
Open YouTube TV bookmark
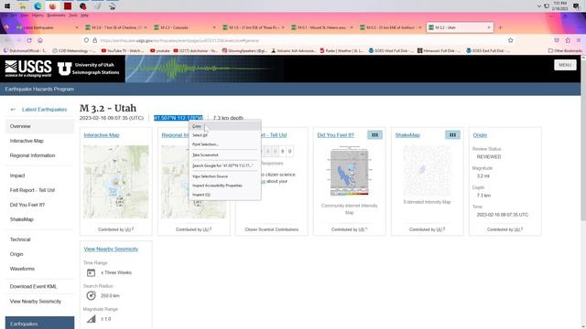(x=123, y=51)
